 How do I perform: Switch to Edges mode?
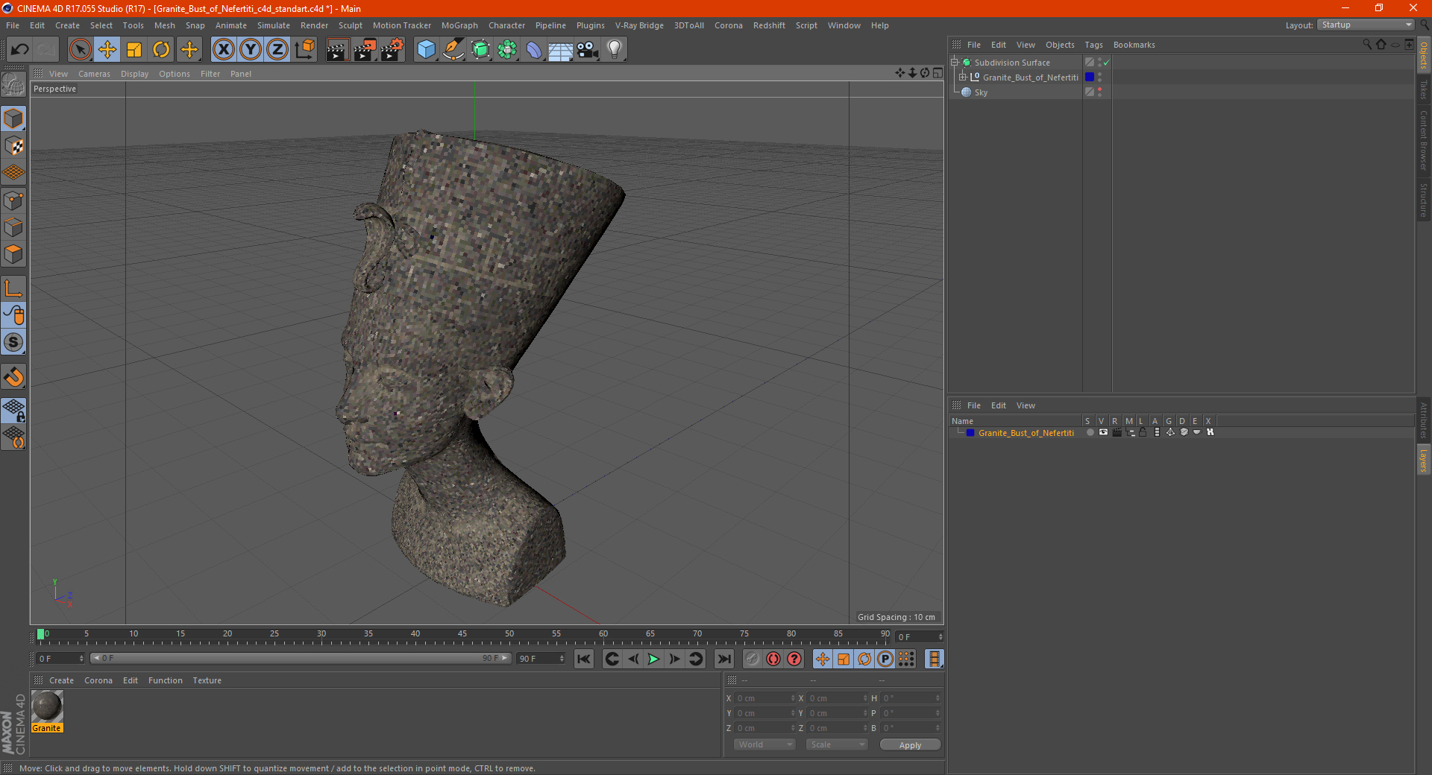[13, 227]
